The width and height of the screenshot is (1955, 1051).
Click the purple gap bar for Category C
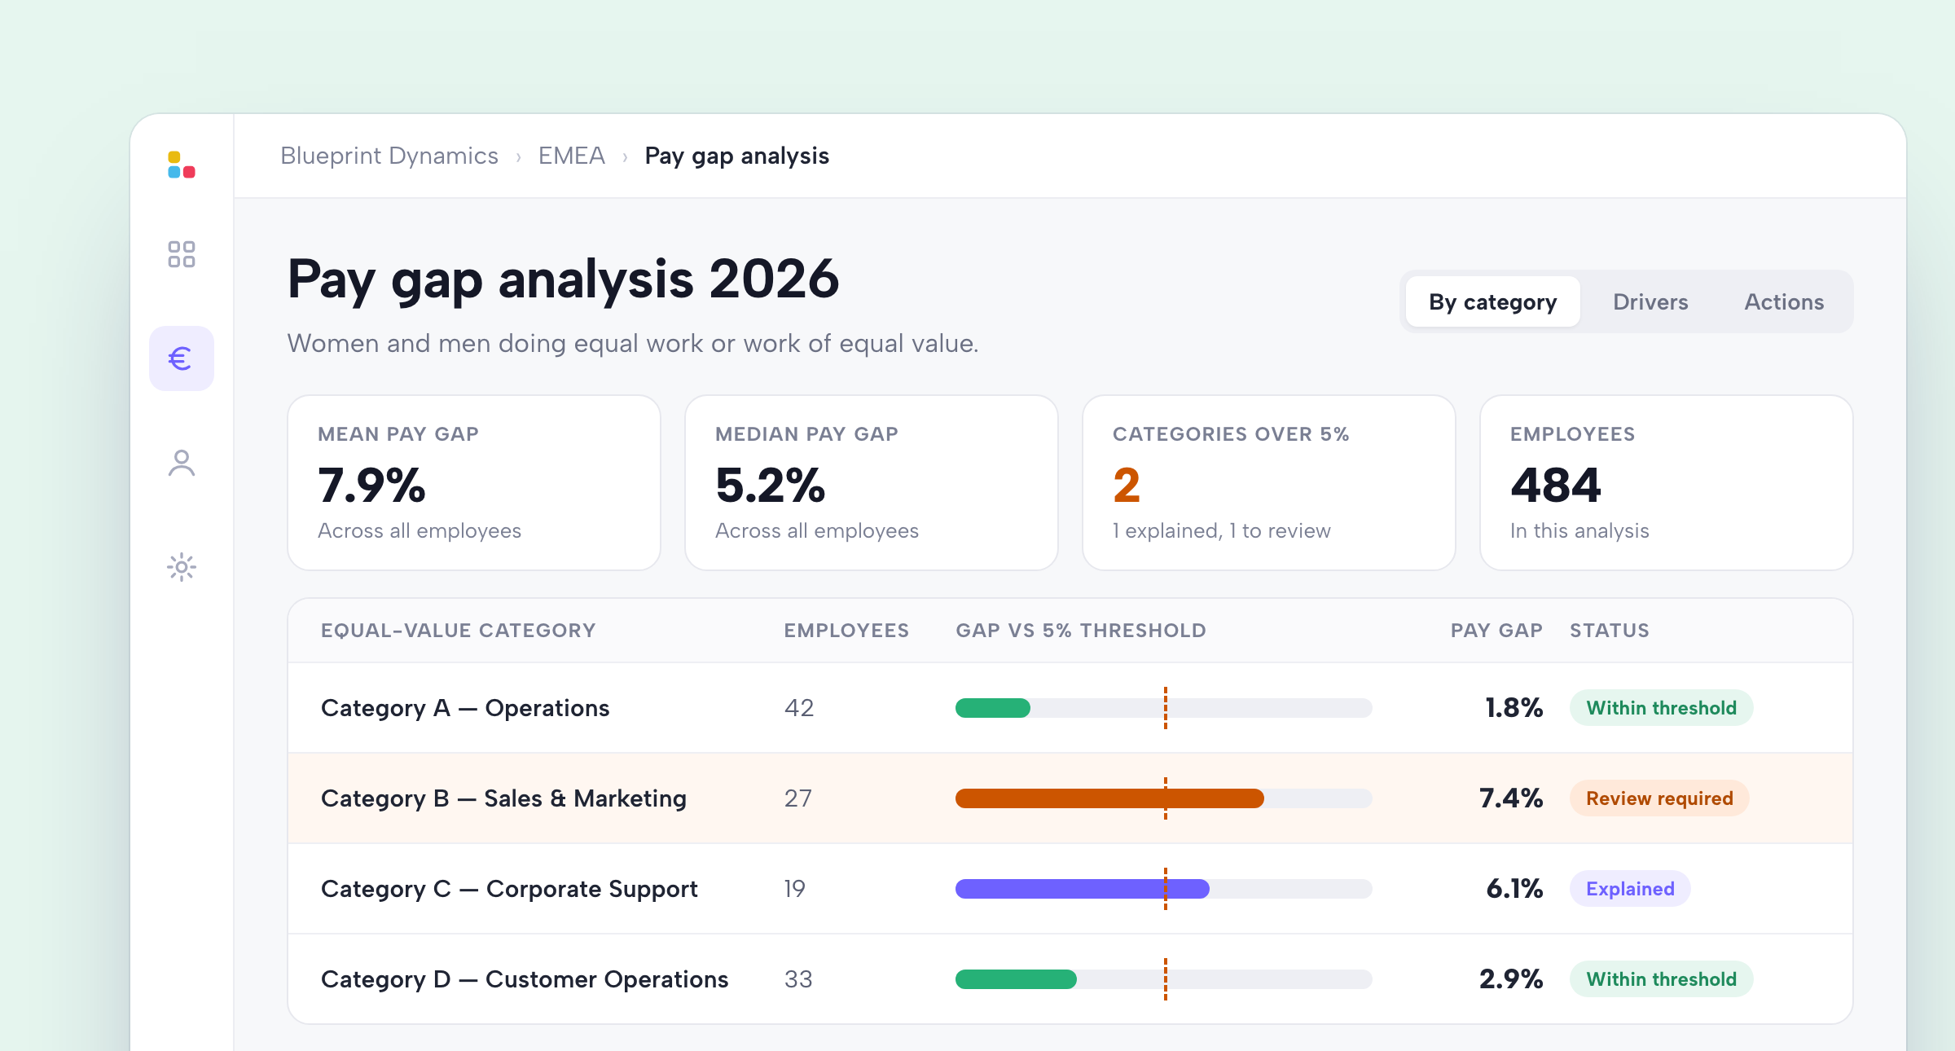point(1083,889)
